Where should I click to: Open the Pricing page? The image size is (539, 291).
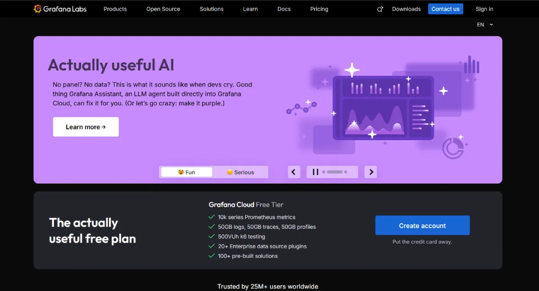[319, 9]
